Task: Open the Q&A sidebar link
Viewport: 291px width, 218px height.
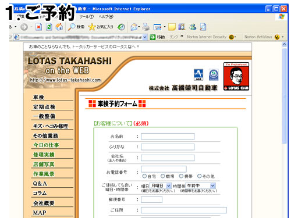Action: [x=40, y=184]
